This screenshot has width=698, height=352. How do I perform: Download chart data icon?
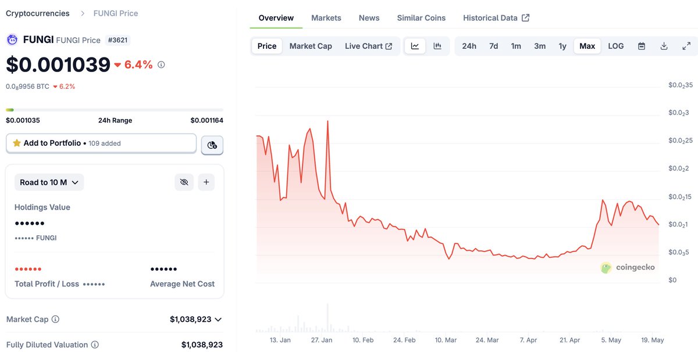pyautogui.click(x=664, y=46)
